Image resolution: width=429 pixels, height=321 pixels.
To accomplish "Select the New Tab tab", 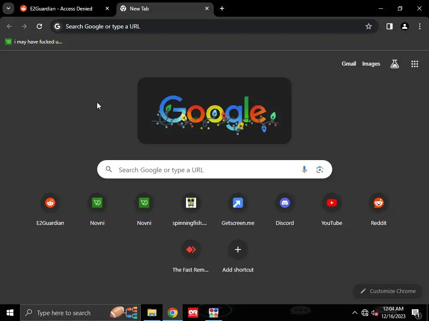I will 165,8.
